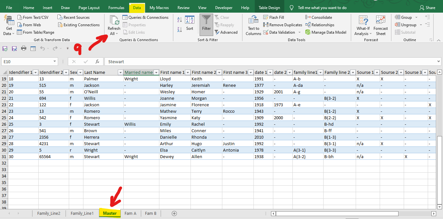Image resolution: width=443 pixels, height=219 pixels.
Task: Open the Table Design tab
Action: pos(269,8)
